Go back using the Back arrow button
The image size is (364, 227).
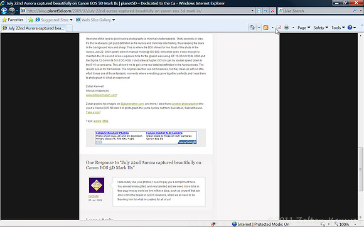point(4,11)
